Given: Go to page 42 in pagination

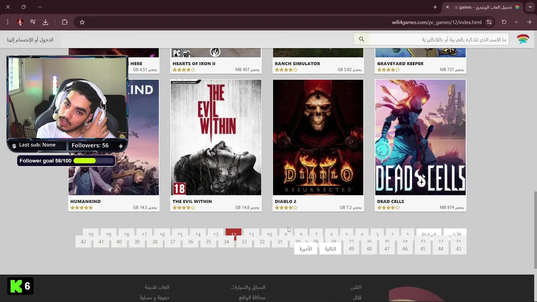Looking at the screenshot, I should [83, 242].
